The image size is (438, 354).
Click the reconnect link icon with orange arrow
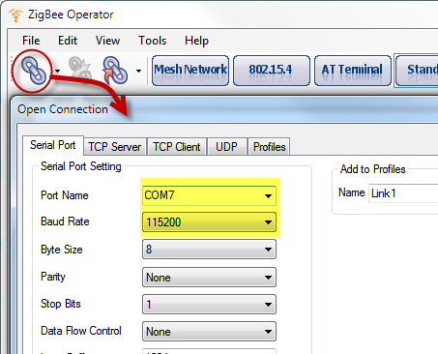click(x=115, y=70)
